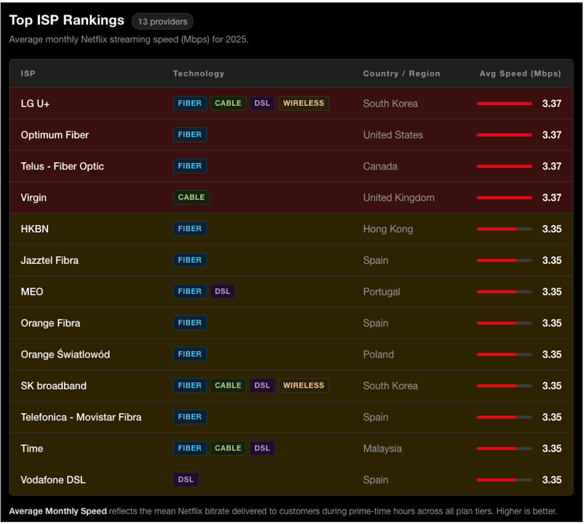Sort by Country / Region column header
This screenshot has width=585, height=524.
(x=402, y=74)
